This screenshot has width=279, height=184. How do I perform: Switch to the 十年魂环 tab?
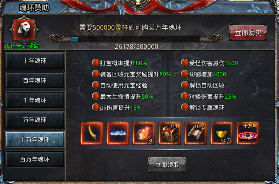pyautogui.click(x=35, y=61)
